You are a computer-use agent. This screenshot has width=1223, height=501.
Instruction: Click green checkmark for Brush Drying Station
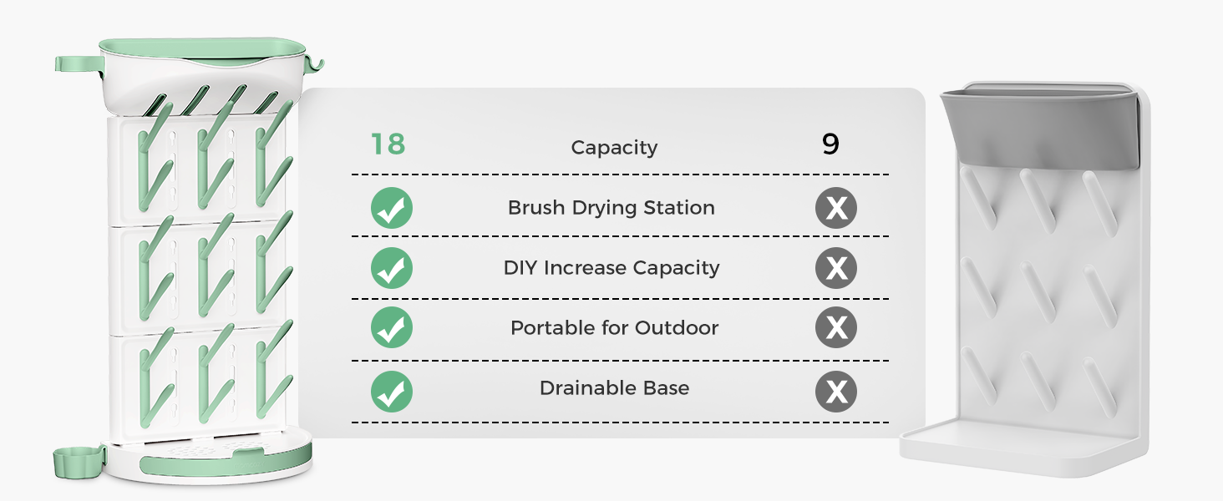coord(392,208)
